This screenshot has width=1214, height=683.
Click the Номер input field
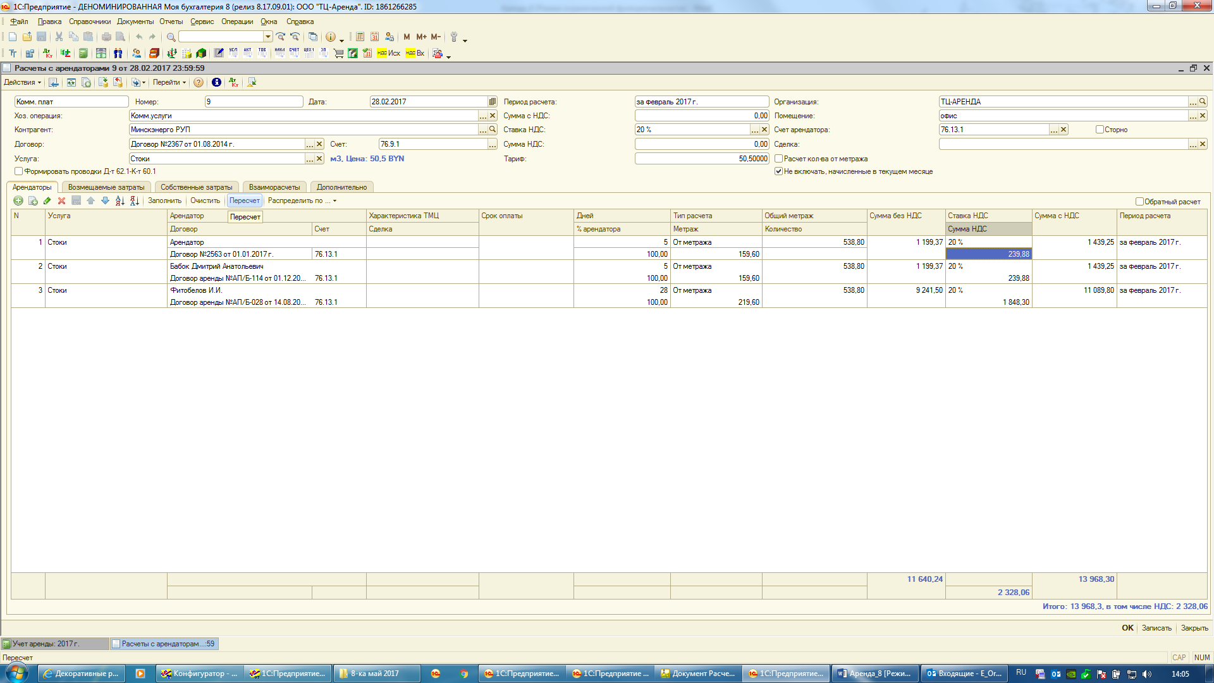(254, 102)
